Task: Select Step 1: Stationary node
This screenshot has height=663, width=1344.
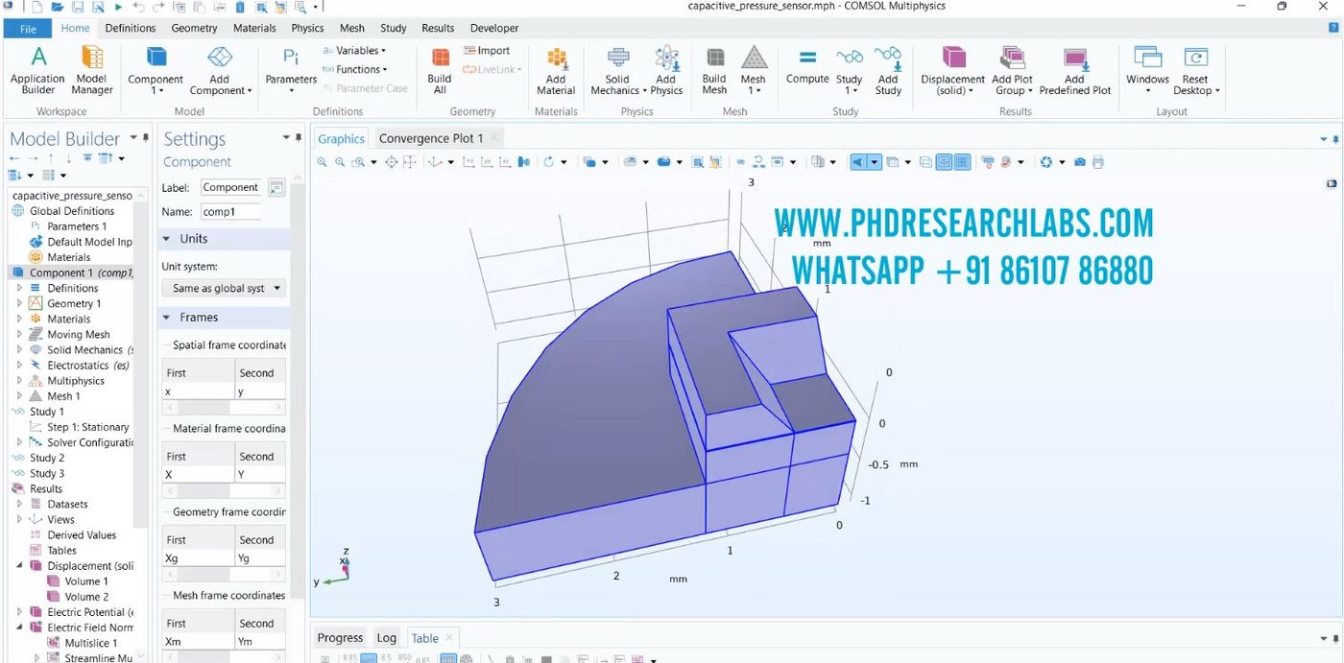Action: point(88,428)
